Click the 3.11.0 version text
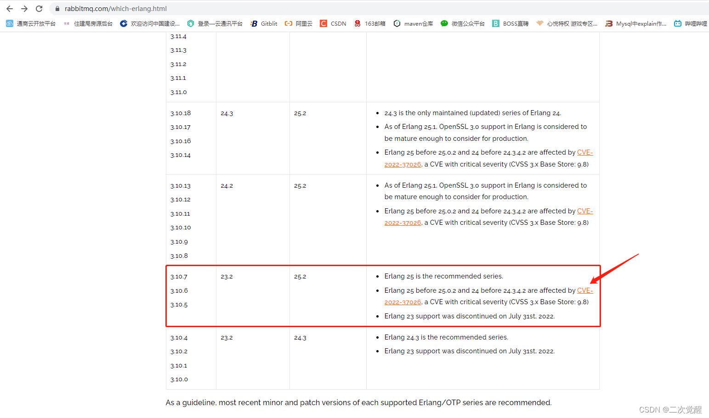Viewport: 709px width, 418px height. [178, 92]
